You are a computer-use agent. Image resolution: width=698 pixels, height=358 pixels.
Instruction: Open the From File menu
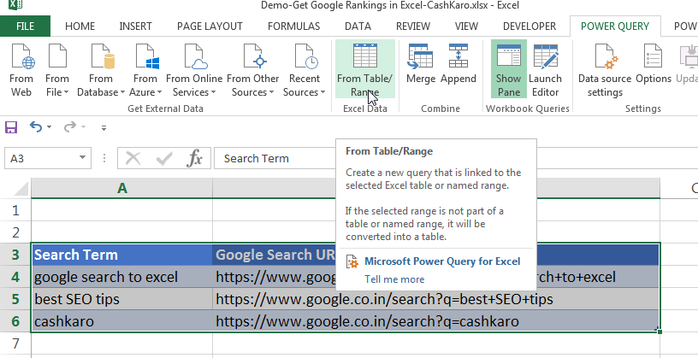coord(57,69)
